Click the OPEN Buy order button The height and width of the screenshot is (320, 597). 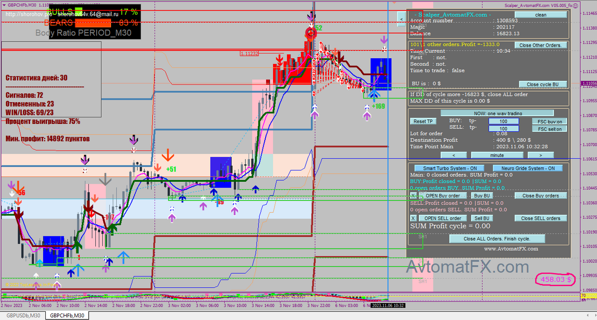pyautogui.click(x=443, y=196)
